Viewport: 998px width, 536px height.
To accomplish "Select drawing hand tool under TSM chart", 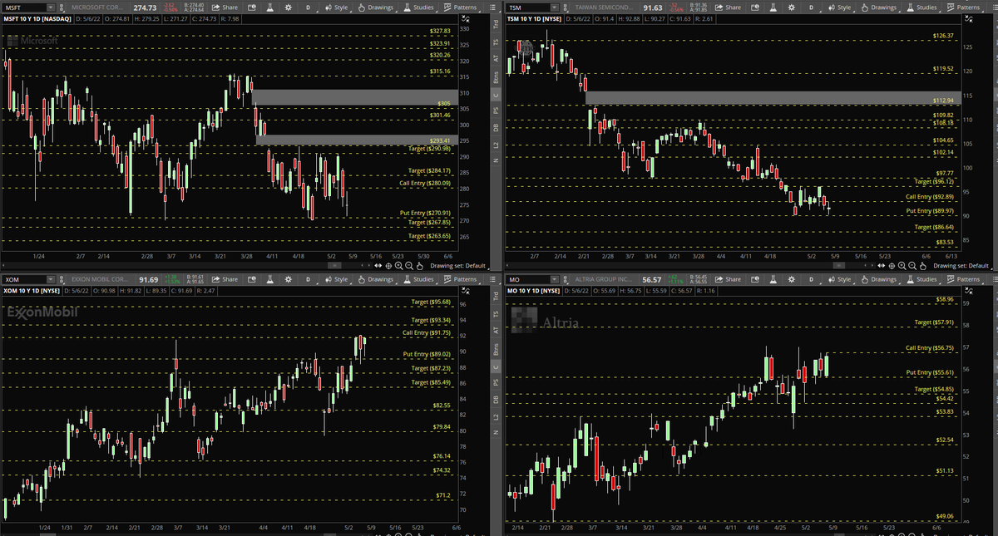I will point(924,265).
